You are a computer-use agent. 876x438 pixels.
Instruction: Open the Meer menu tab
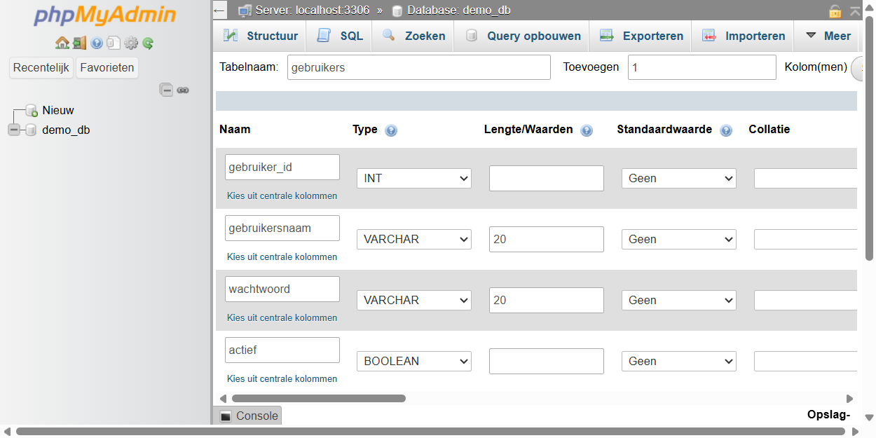click(828, 36)
